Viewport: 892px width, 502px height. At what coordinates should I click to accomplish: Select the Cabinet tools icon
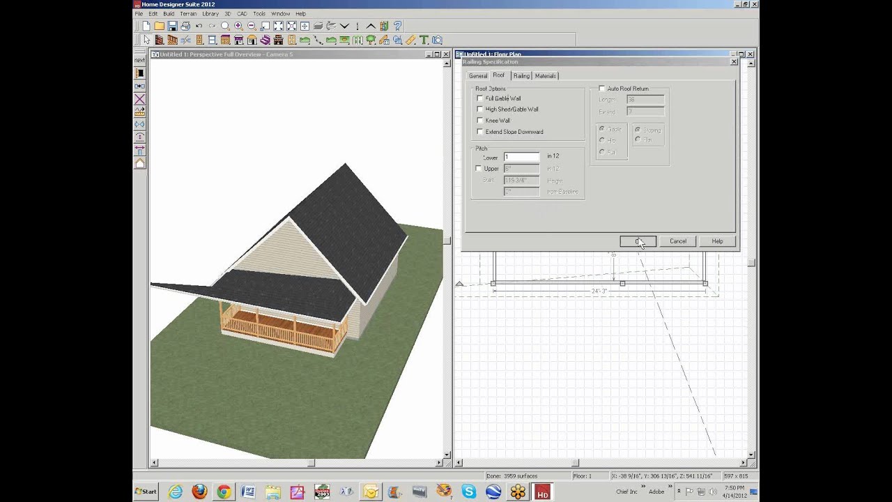click(226, 40)
